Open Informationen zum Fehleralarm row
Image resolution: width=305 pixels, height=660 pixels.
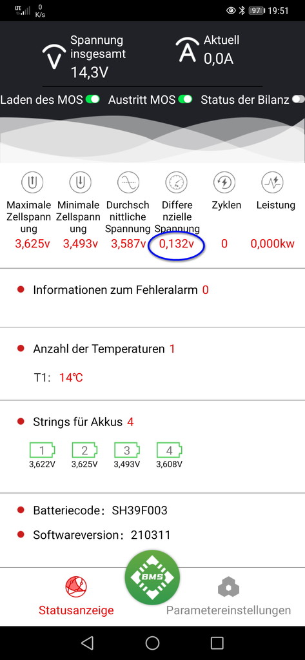[152, 297]
